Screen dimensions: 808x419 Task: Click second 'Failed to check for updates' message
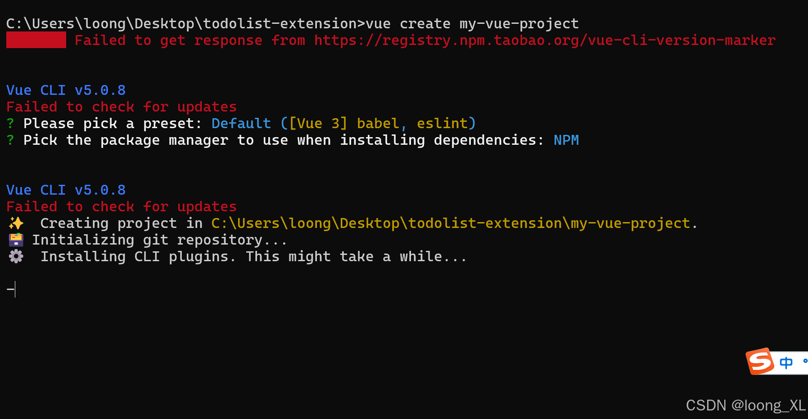click(122, 206)
